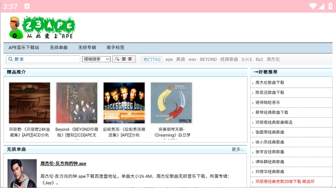The width and height of the screenshot is (336, 188).
Task: Focus the 搜索 text input field
Action: tap(43, 59)
